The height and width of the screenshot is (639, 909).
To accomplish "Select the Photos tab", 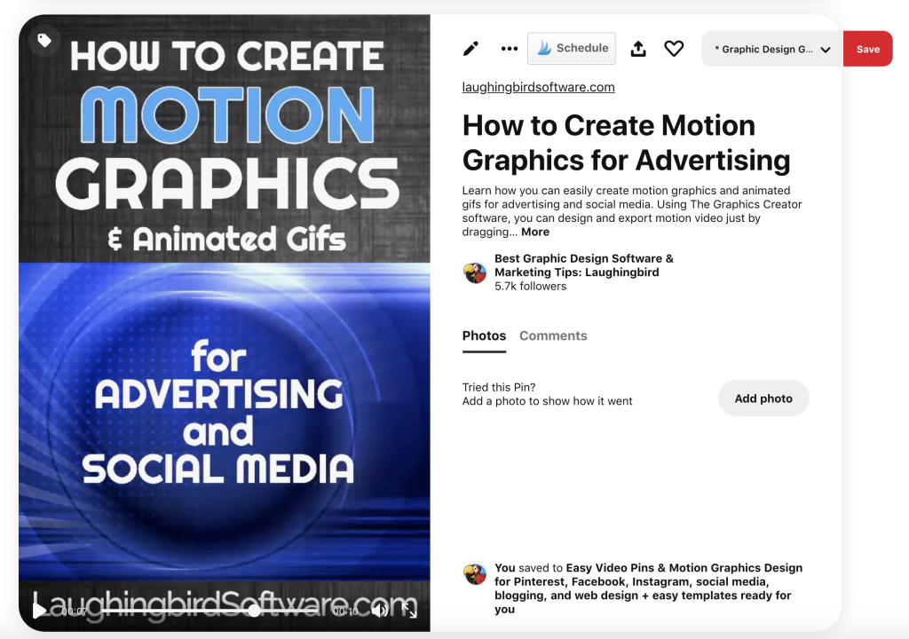I will pyautogui.click(x=484, y=335).
